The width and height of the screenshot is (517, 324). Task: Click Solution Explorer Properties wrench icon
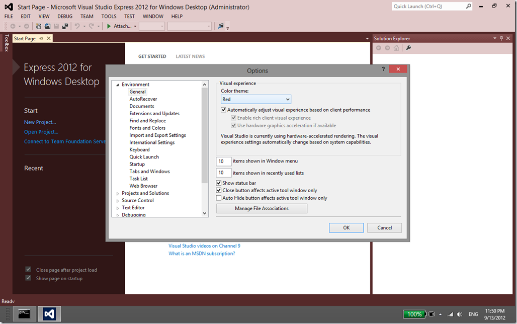point(408,48)
